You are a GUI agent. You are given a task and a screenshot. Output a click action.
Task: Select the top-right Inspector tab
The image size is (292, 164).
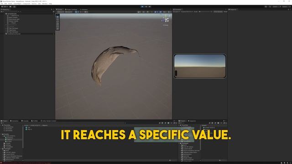(x=233, y=10)
